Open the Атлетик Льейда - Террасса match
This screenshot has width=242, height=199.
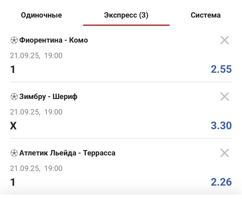pyautogui.click(x=67, y=153)
